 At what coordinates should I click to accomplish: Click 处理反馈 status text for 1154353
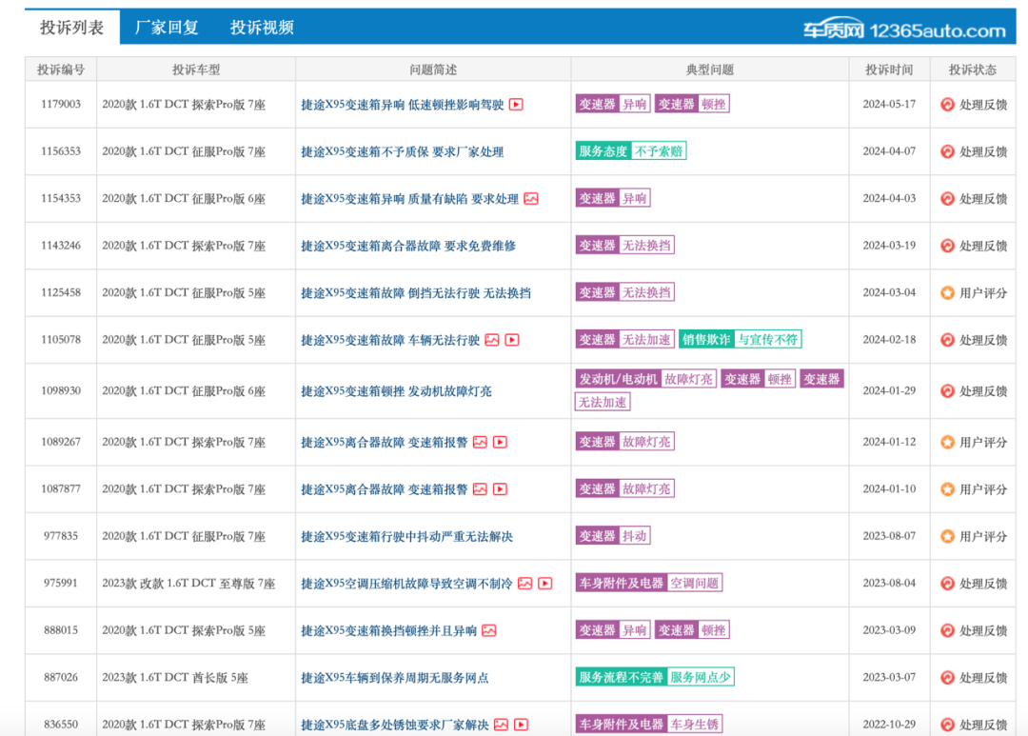click(983, 199)
